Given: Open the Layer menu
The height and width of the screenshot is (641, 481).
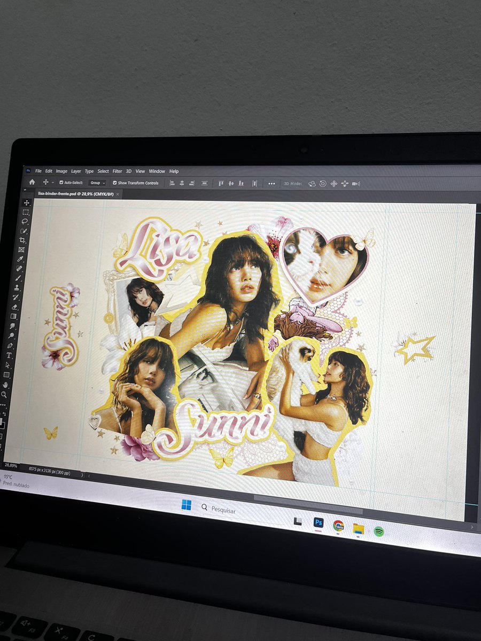Looking at the screenshot, I should [76, 171].
